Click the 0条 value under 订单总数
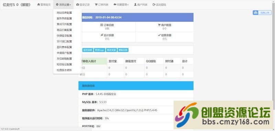275x131 pixels. [107, 29]
